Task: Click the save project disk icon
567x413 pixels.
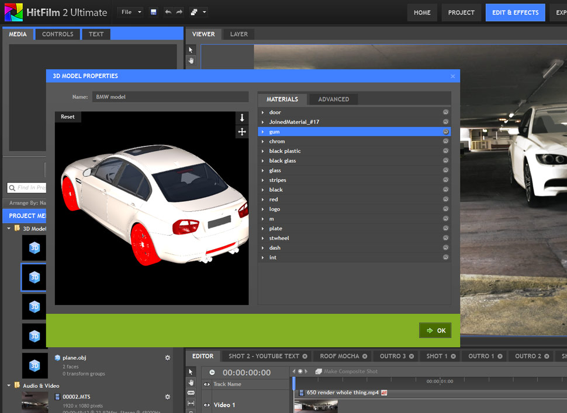Action: [x=153, y=12]
